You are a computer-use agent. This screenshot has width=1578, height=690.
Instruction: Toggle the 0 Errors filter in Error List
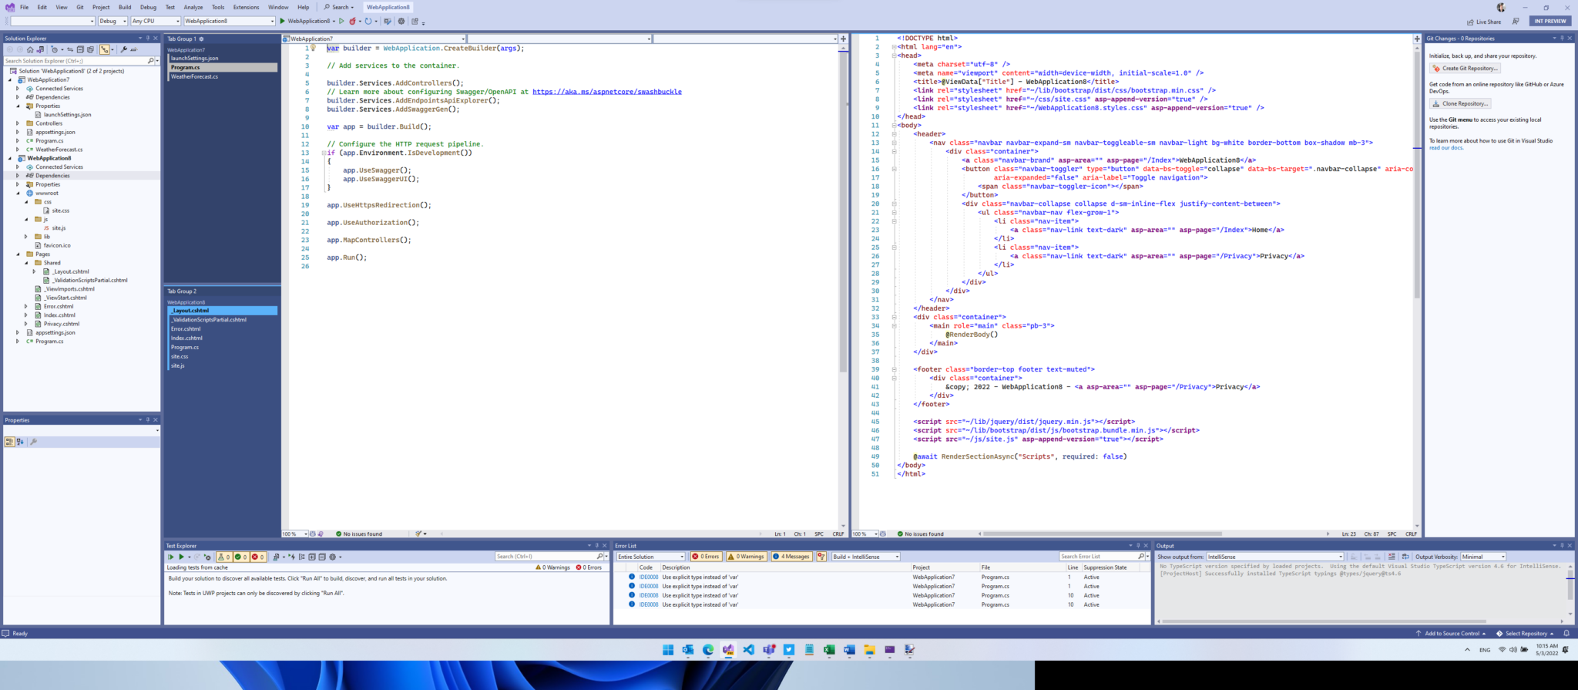point(706,557)
